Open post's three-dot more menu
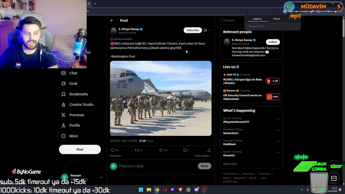Screen dimensions: 345x194 coord(210,30)
